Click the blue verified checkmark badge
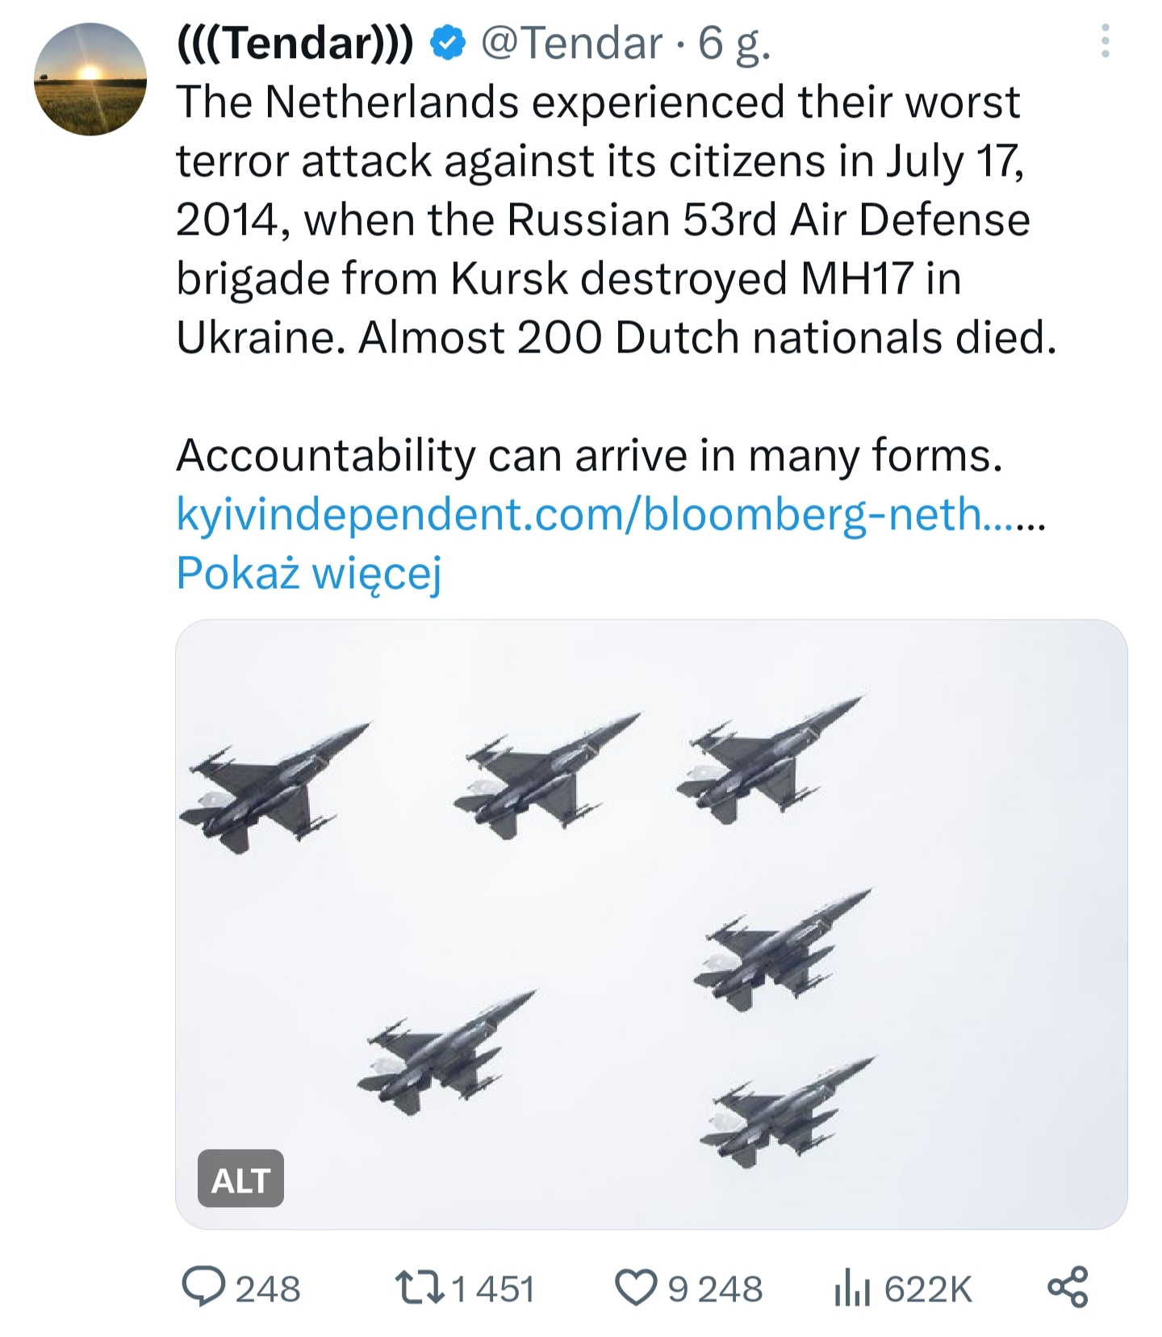This screenshot has width=1162, height=1337. [448, 43]
